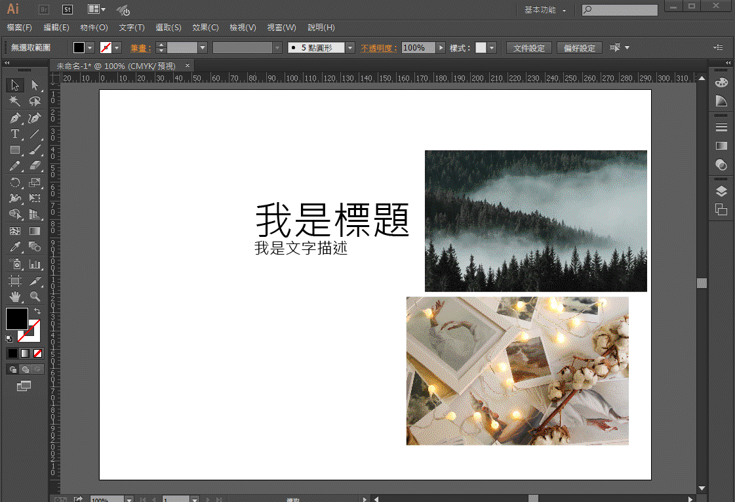This screenshot has height=502, width=735.
Task: Select the Blend tool
Action: [35, 247]
